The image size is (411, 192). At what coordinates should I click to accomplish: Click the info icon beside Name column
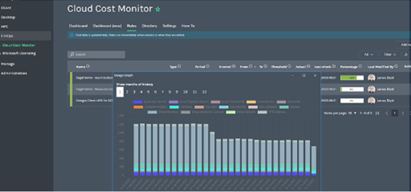click(x=88, y=66)
